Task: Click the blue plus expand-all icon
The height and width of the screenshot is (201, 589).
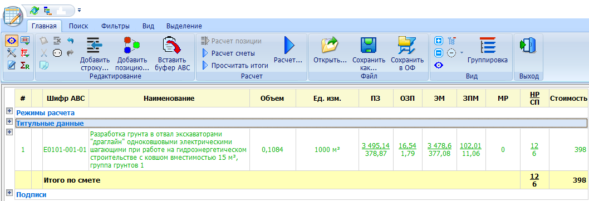Action: (x=438, y=41)
